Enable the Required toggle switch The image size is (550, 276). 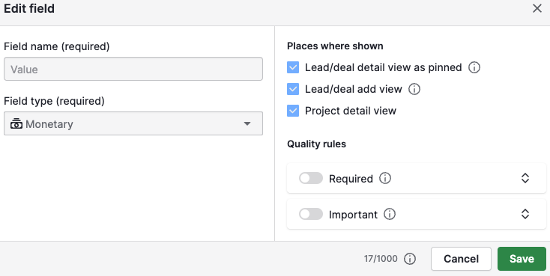(x=311, y=178)
